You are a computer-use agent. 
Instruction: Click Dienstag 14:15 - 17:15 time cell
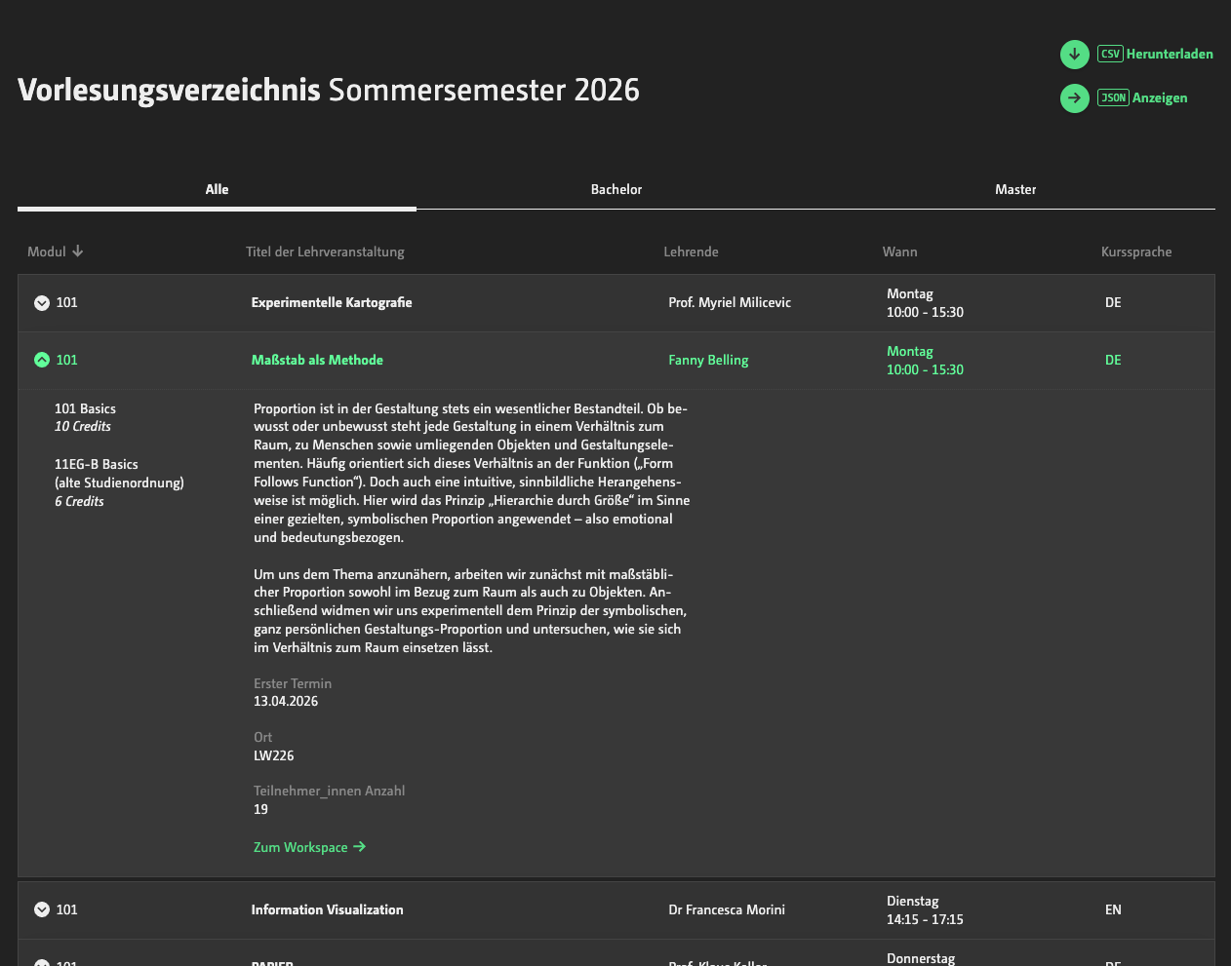[x=925, y=909]
